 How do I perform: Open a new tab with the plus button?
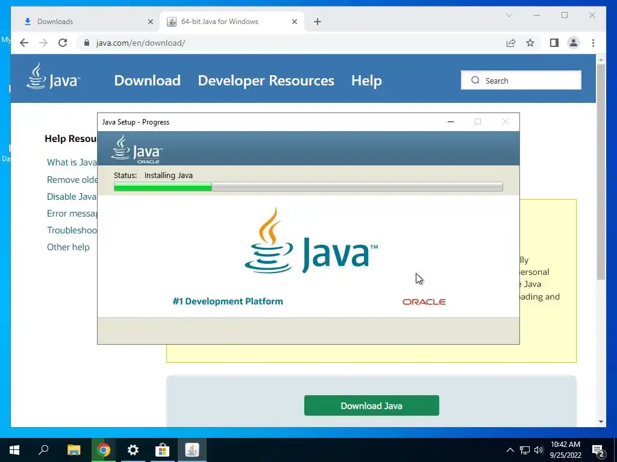(x=318, y=22)
